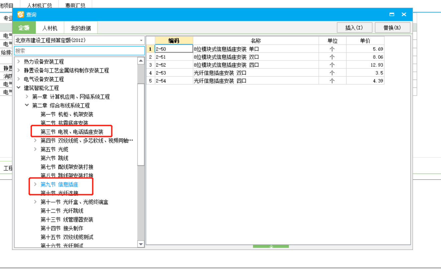Expand 第九节 信息插座 node
This screenshot has width=441, height=269.
click(x=35, y=184)
